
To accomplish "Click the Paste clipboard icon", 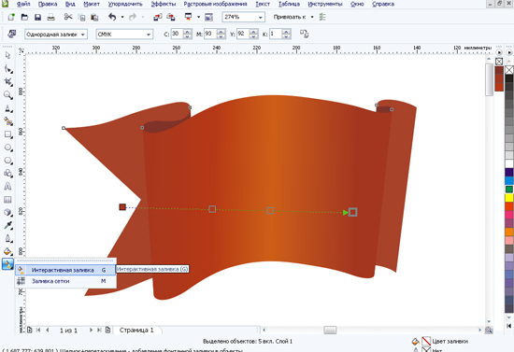I will coord(94,17).
